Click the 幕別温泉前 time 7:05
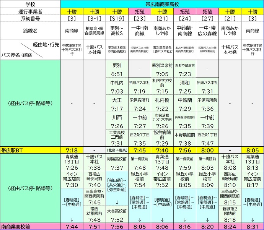Viewport: 264px width, 230px height. (x=162, y=74)
